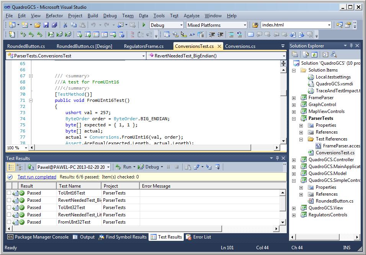Click the Test run completed link
Screen dimensions: 366x255
(x=37, y=177)
